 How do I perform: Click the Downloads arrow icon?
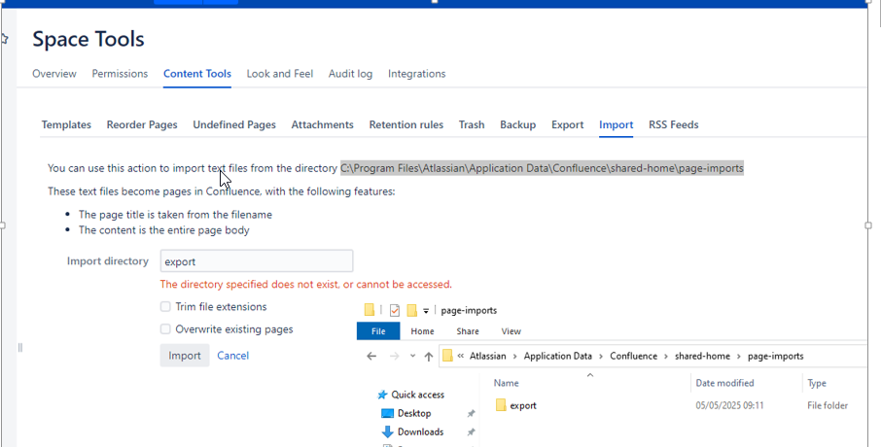point(387,431)
